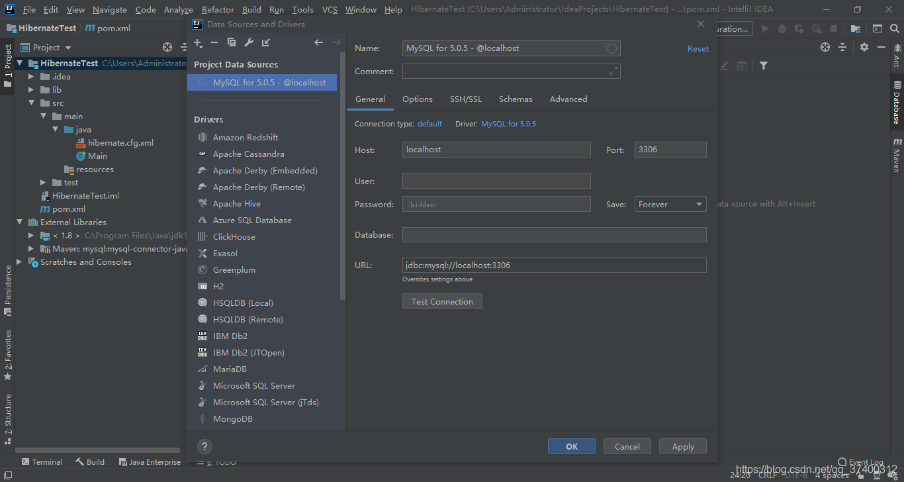
Task: Collapse the java folder
Action: coord(56,130)
